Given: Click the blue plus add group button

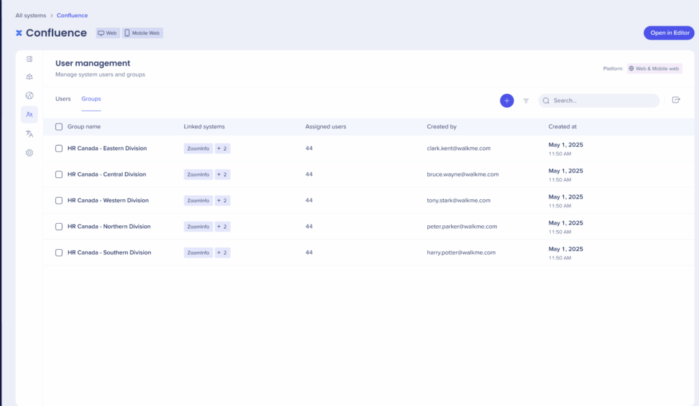Looking at the screenshot, I should click(507, 100).
